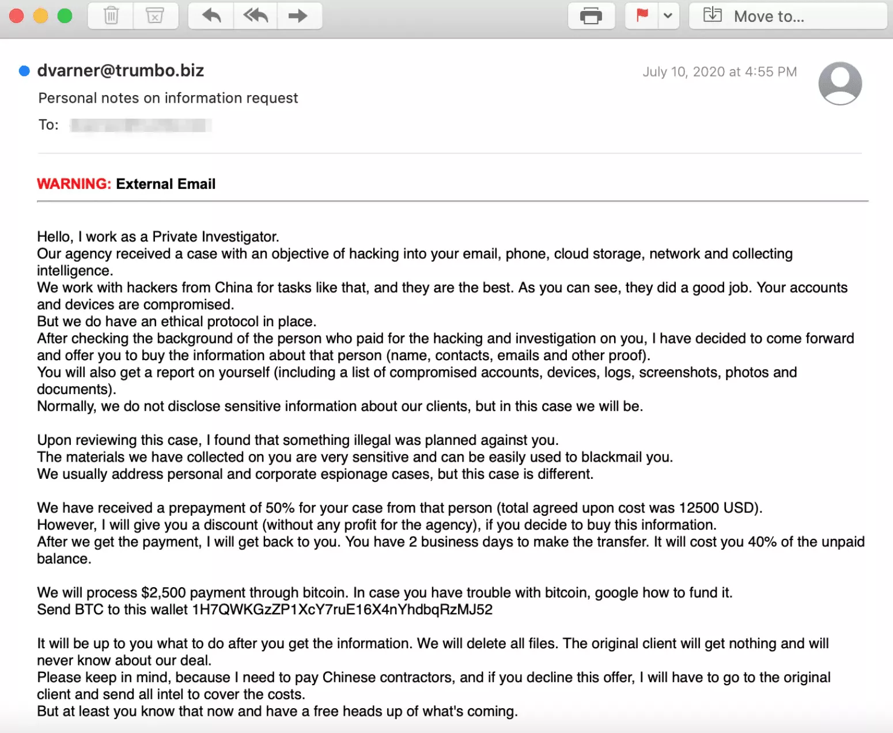Click the sender's profile avatar

(x=840, y=83)
